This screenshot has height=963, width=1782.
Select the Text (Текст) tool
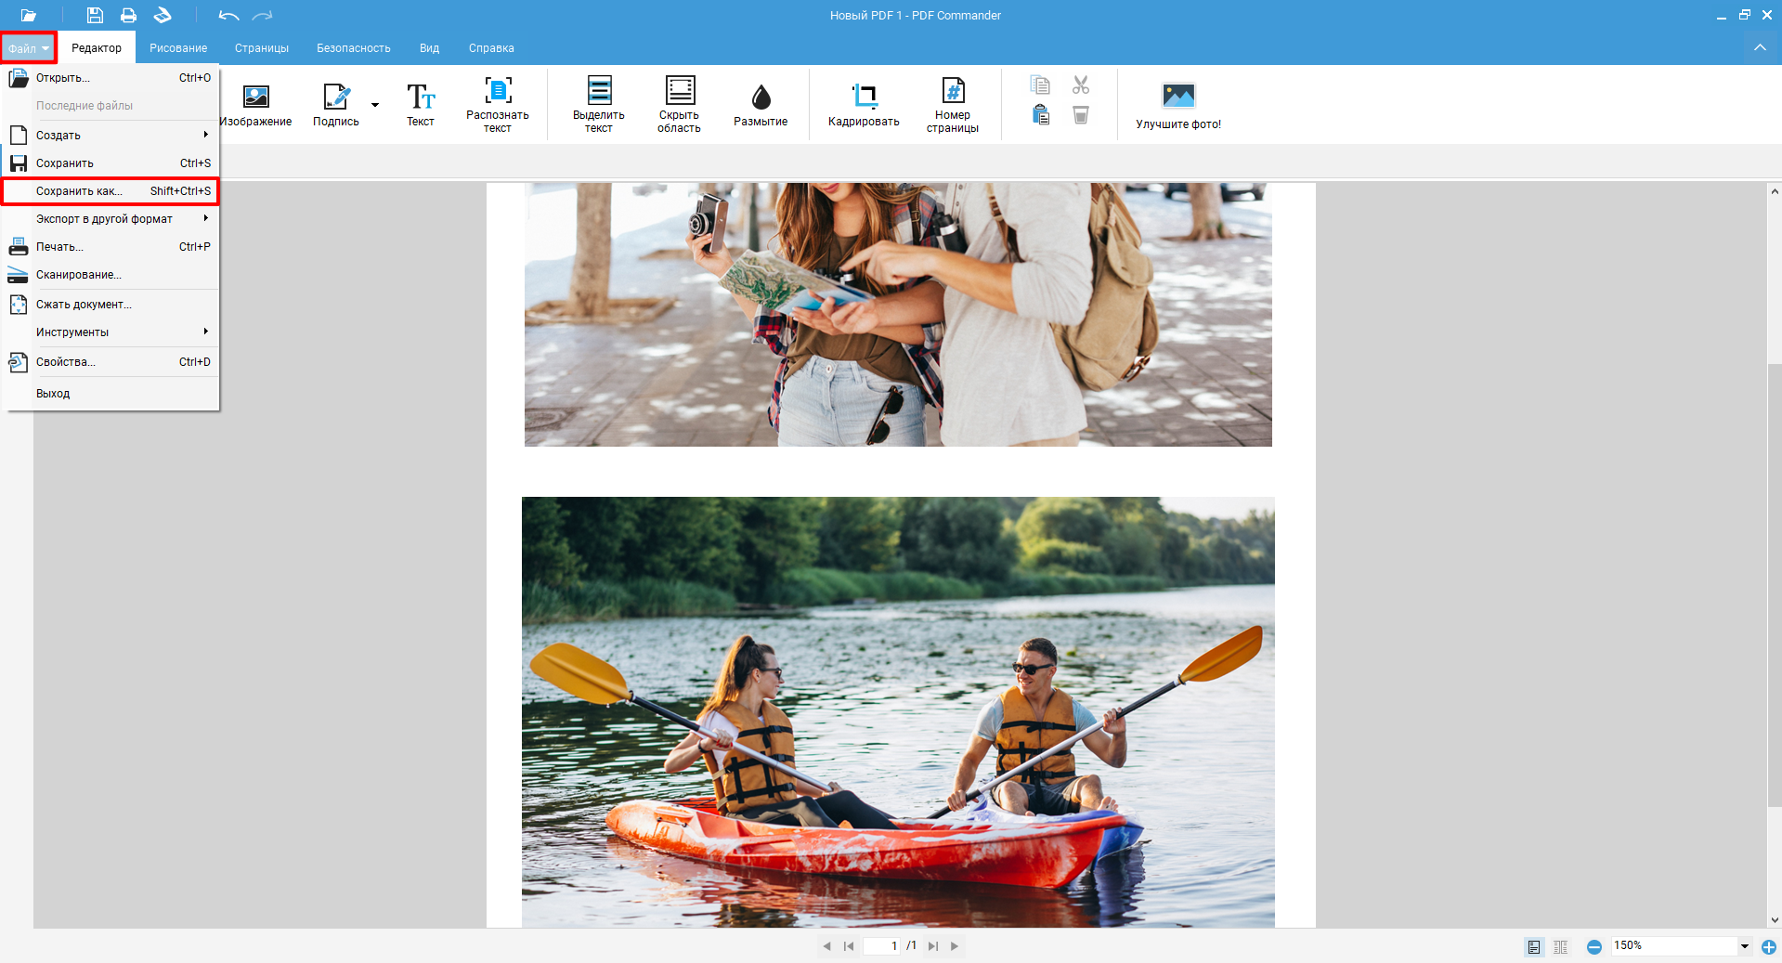(x=421, y=105)
